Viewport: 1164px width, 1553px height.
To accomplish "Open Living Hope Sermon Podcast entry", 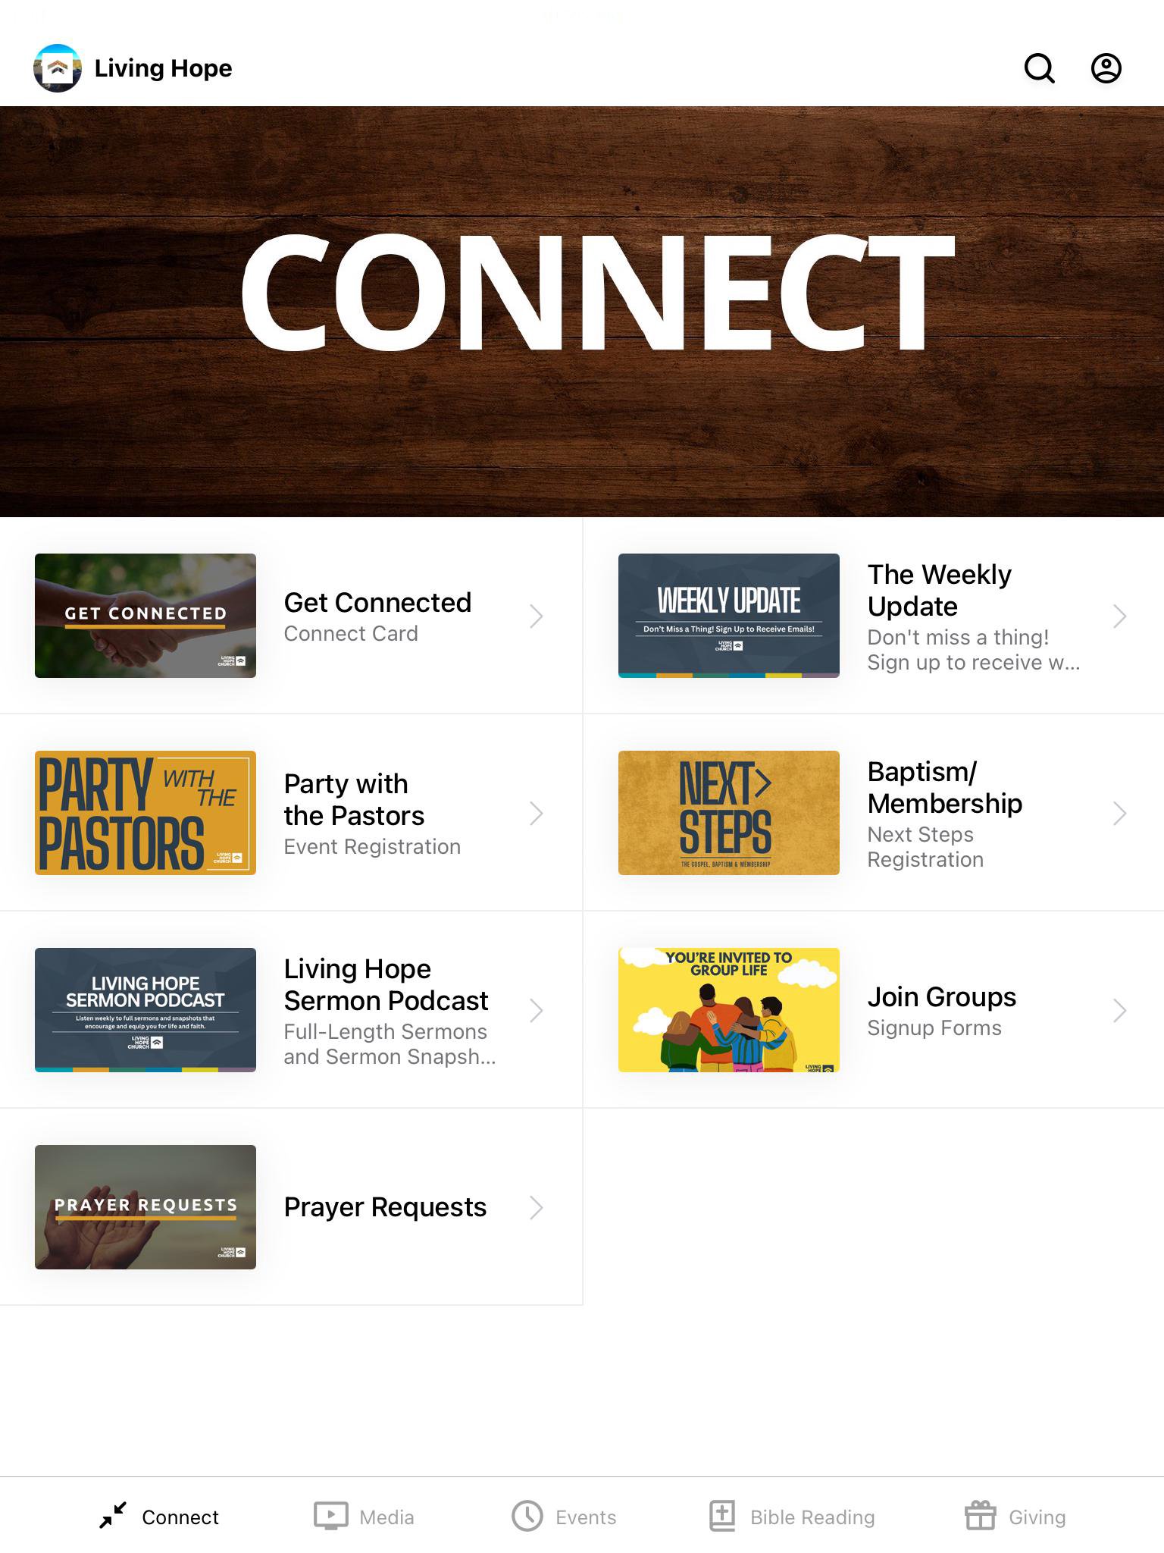I will point(291,1010).
